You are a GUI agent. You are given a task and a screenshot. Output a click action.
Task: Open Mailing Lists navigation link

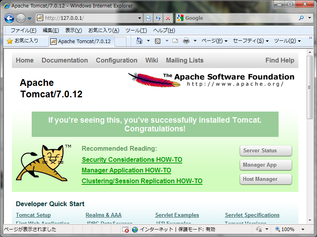pos(185,61)
